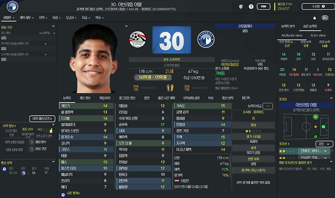This screenshot has height=198, width=335.
Task: Collapse the 관심 구단 panel chevron
Action: click(53, 26)
